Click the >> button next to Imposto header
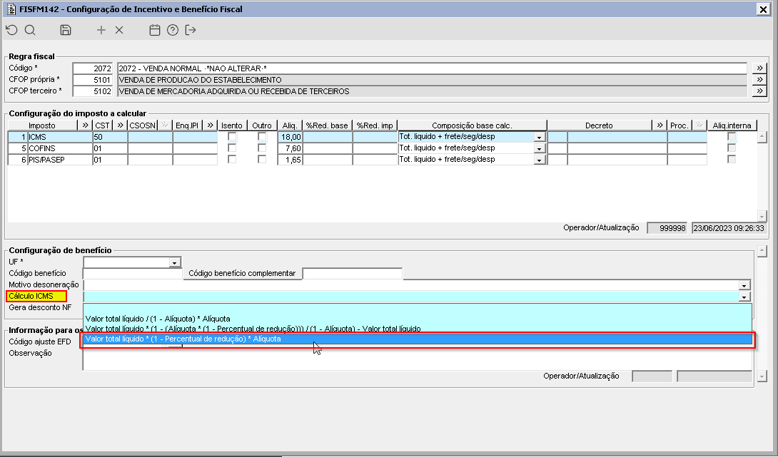 coord(86,125)
